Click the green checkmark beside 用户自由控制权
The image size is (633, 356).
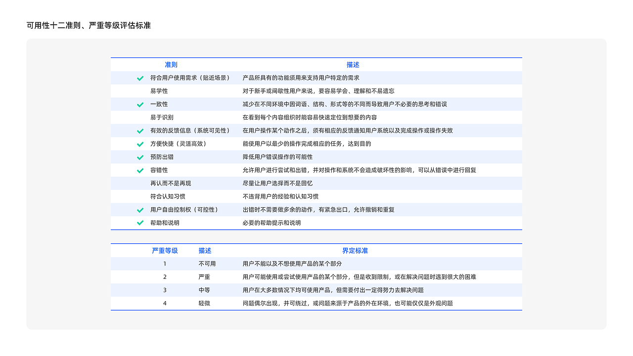pyautogui.click(x=140, y=210)
